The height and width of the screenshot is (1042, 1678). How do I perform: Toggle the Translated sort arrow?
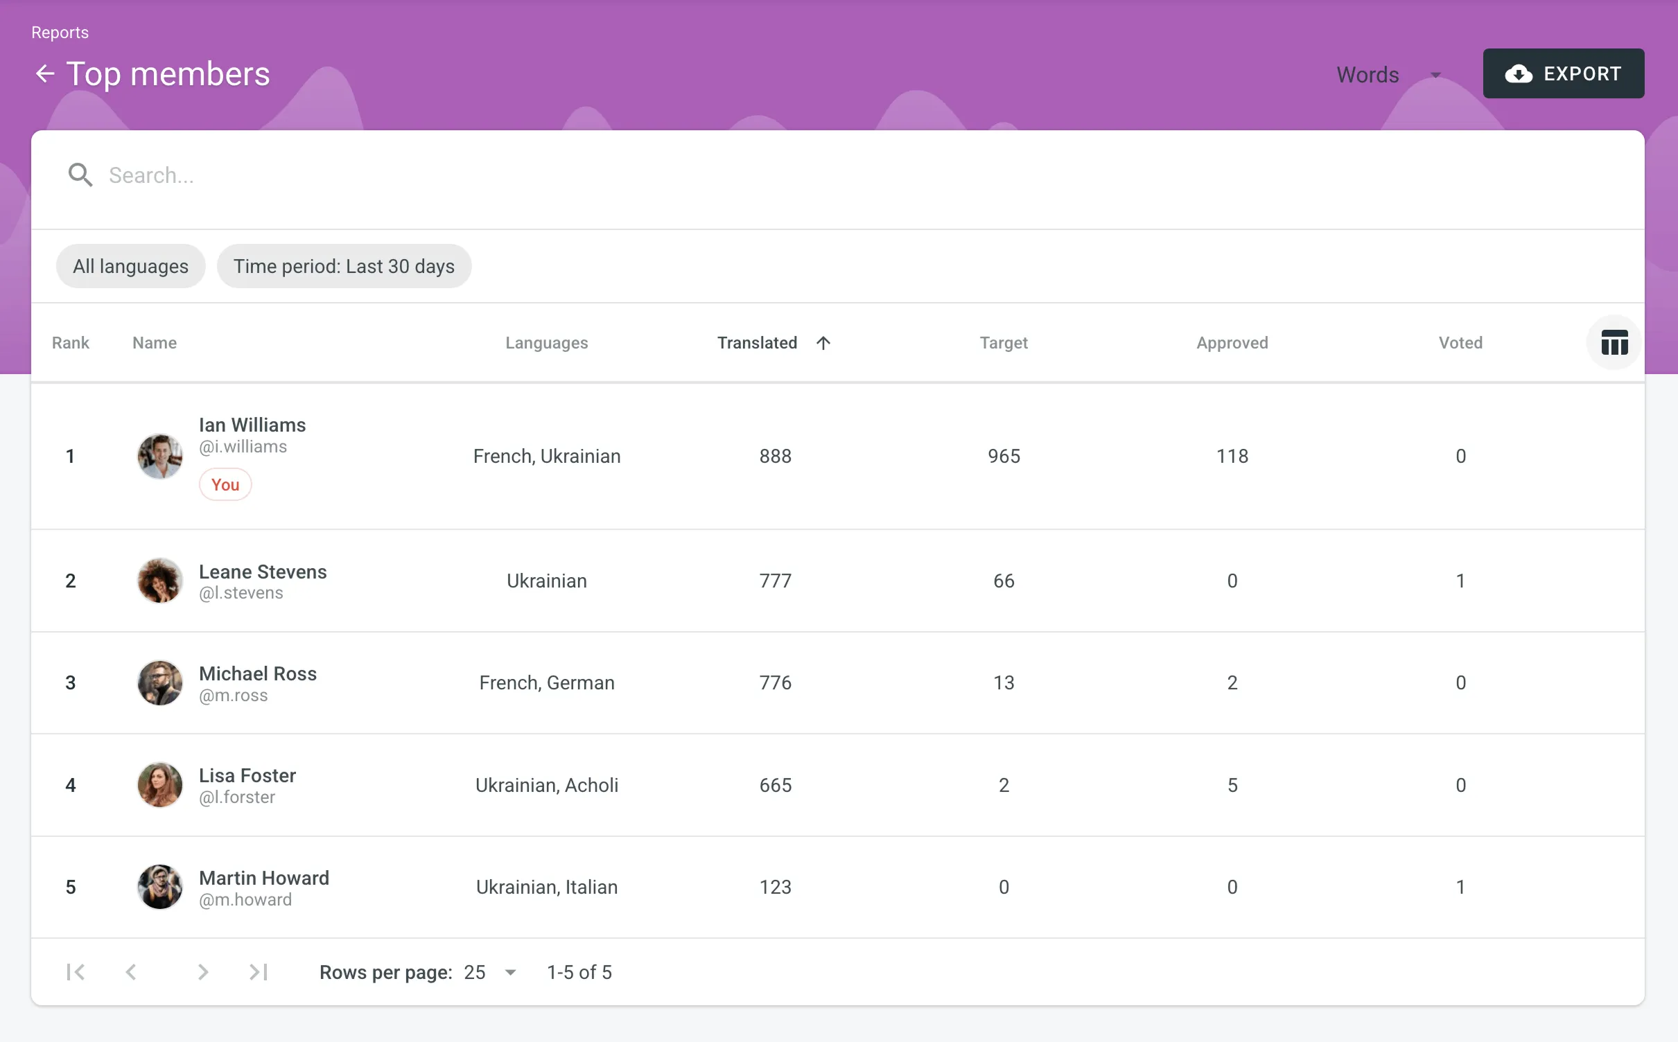823,343
